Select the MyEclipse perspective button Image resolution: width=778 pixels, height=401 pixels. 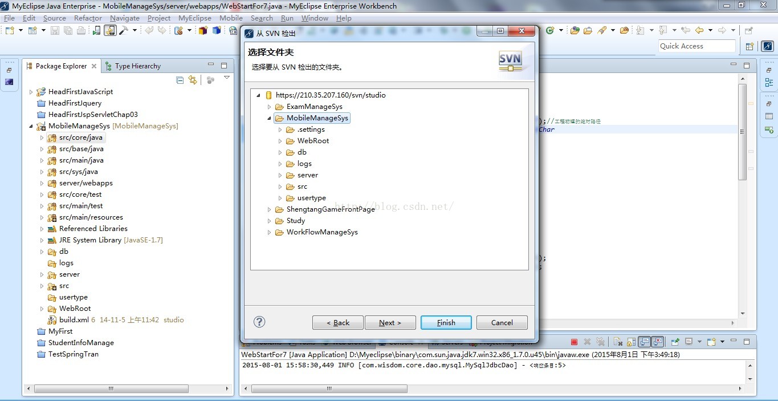pos(767,46)
